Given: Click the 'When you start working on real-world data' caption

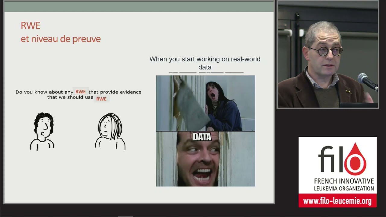Looking at the screenshot, I should [x=205, y=63].
